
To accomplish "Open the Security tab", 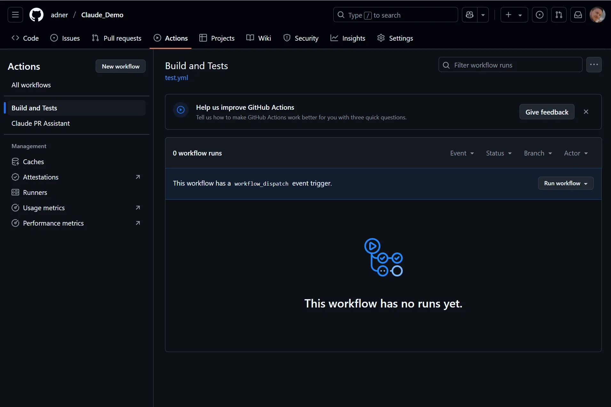I will point(301,38).
